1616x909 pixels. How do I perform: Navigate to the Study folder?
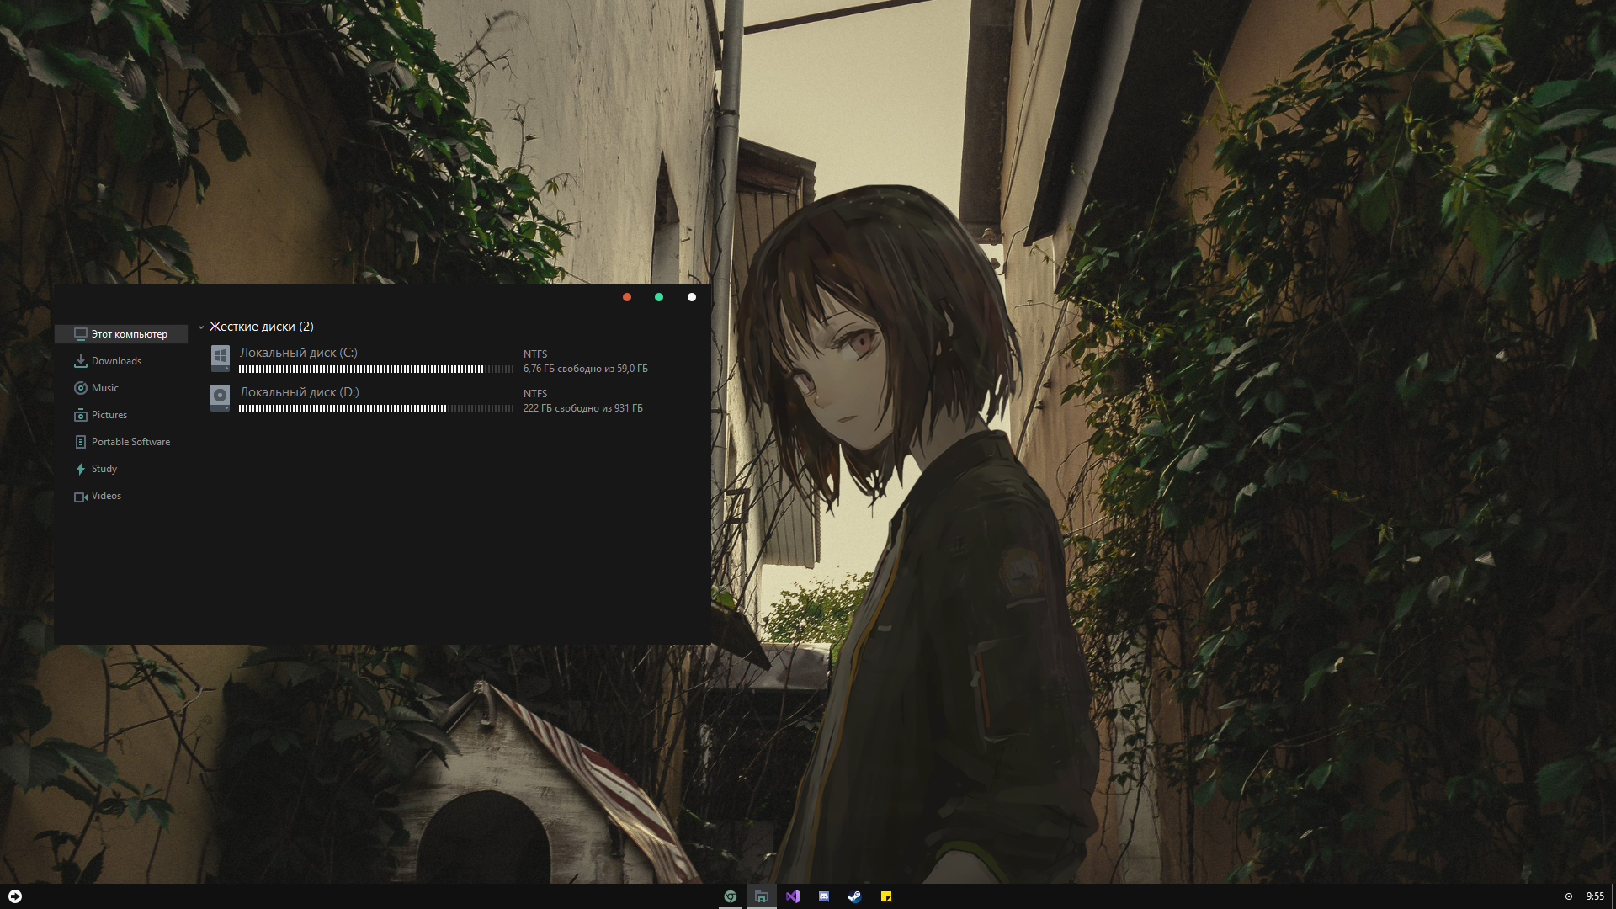(104, 469)
